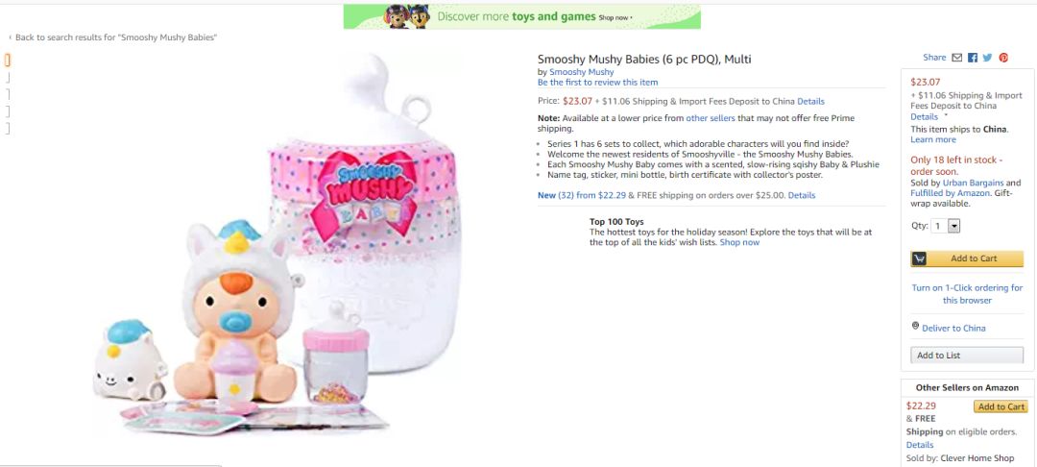Share product on Pinterest icon
The height and width of the screenshot is (467, 1037).
point(1003,58)
